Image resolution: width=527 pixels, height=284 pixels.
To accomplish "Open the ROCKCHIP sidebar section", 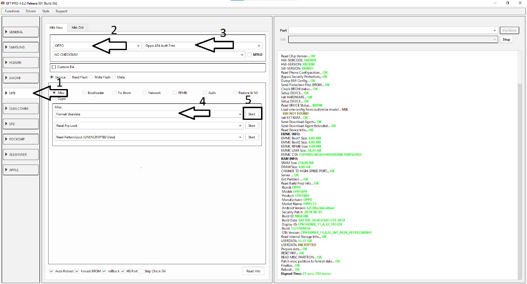I will [21, 139].
